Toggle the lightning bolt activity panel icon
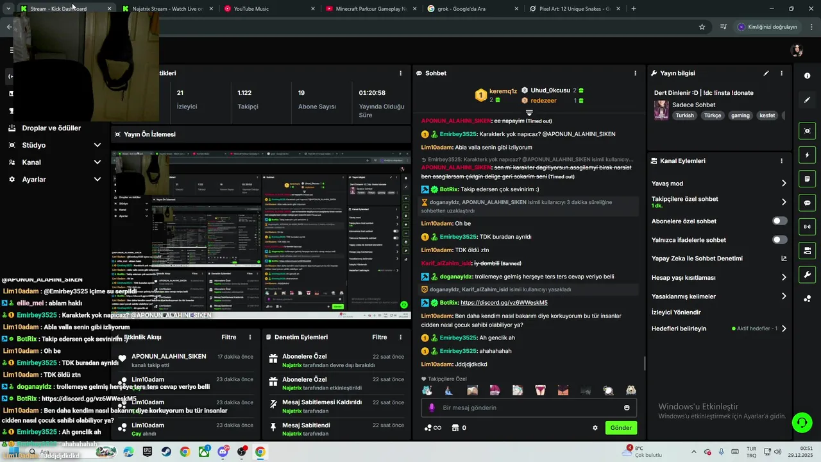This screenshot has width=821, height=462. pyautogui.click(x=807, y=155)
